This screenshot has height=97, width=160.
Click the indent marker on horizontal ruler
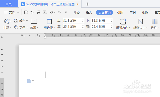click(45, 36)
